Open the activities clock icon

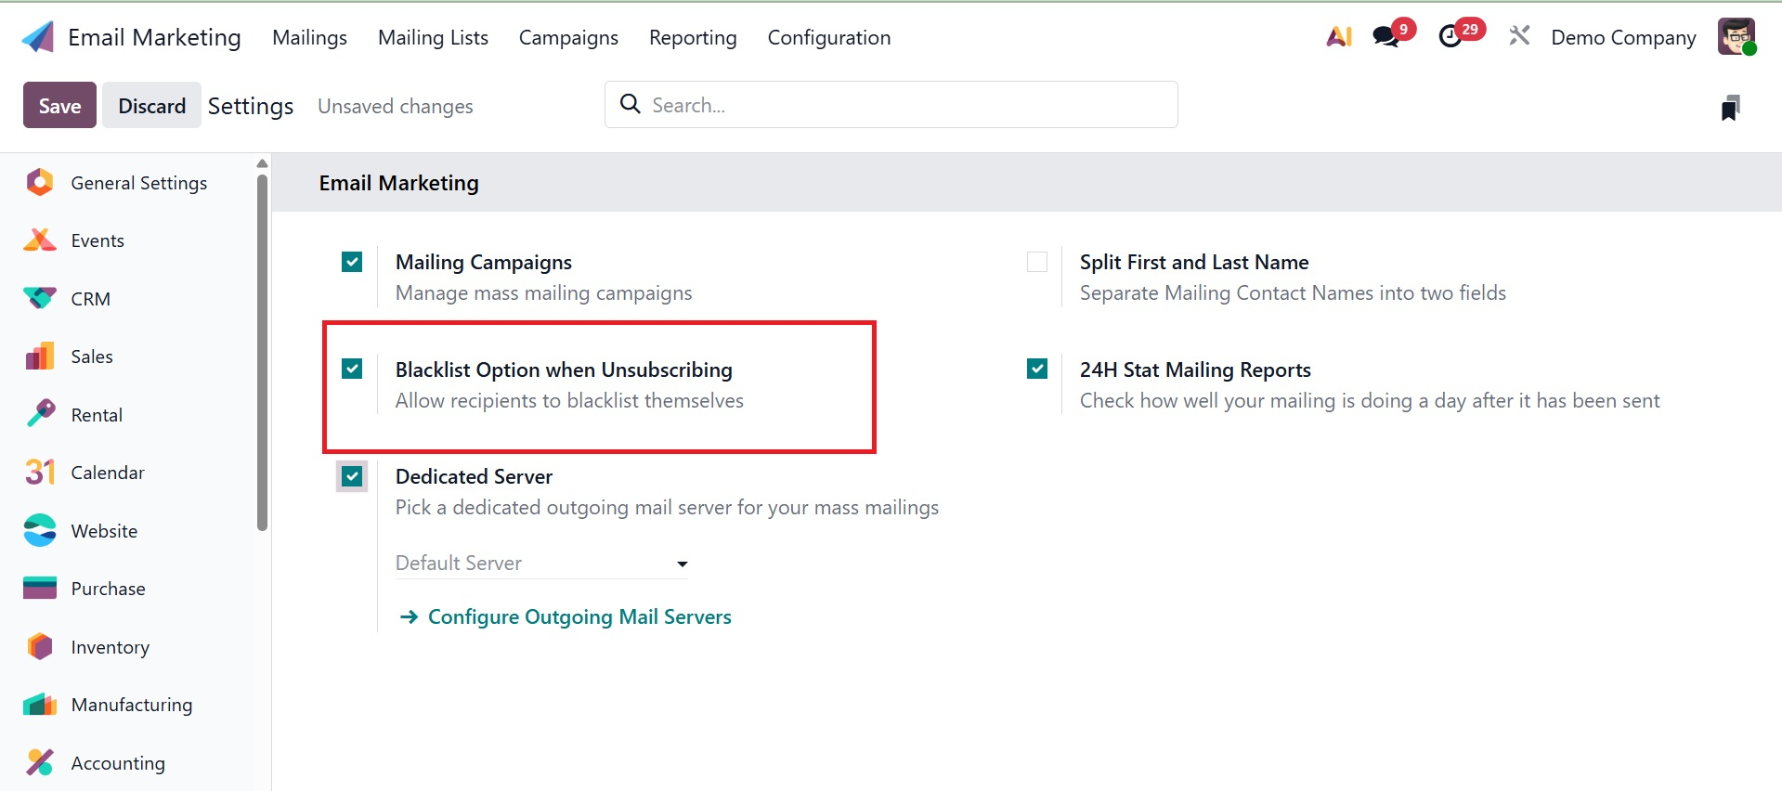[1450, 37]
